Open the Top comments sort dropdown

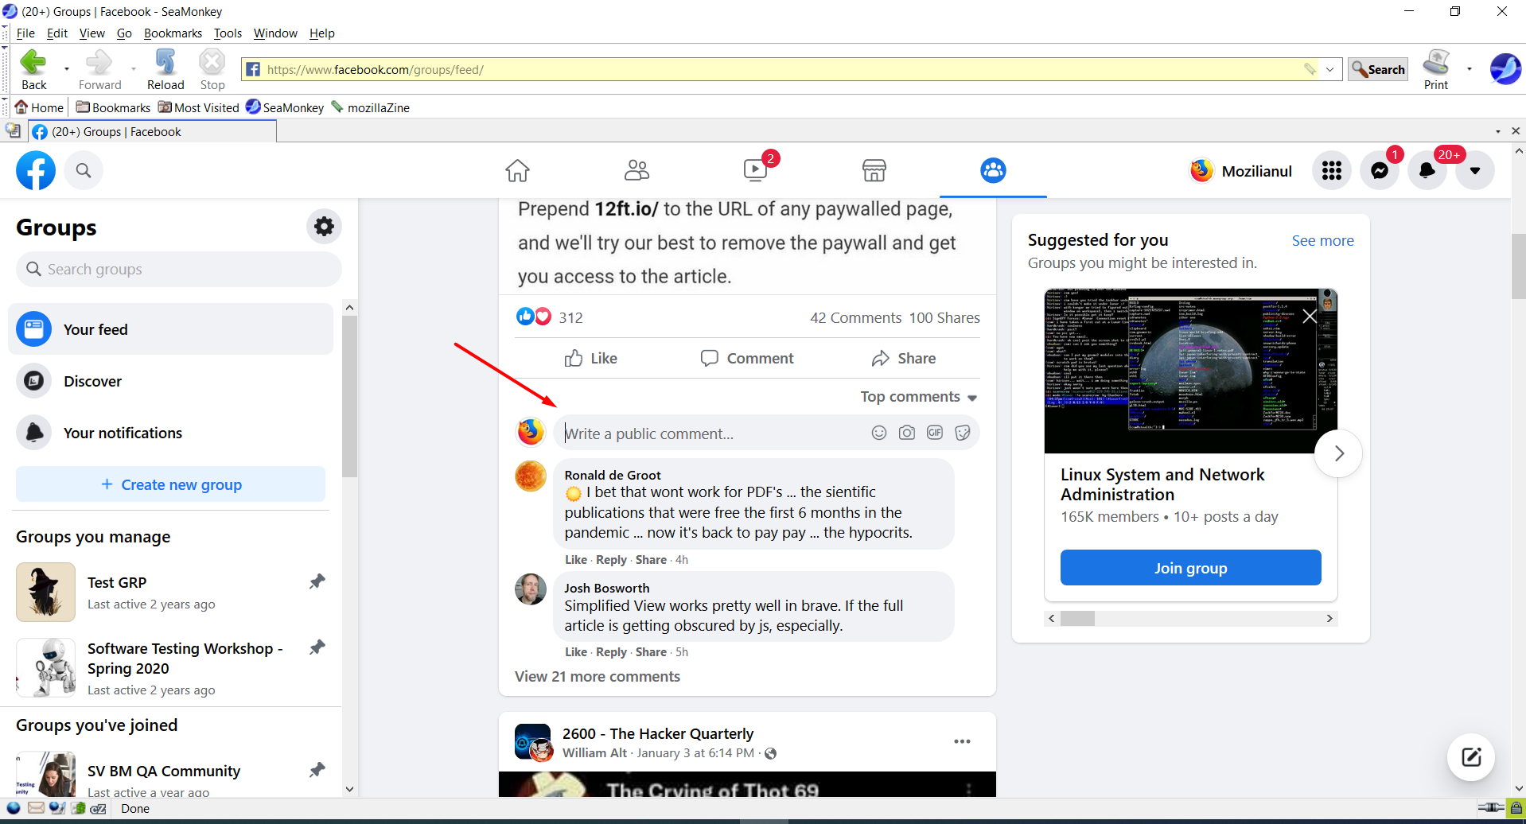click(917, 396)
